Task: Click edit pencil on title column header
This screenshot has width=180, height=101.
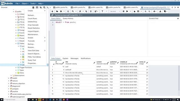Action: 94,63
